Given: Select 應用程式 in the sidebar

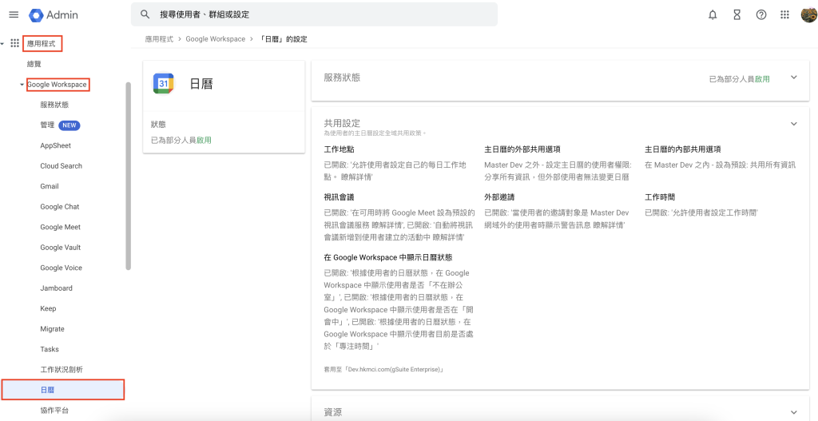Looking at the screenshot, I should [43, 44].
